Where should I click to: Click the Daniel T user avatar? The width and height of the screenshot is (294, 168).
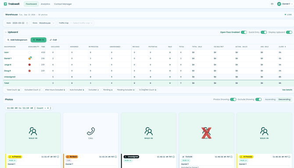coord(279,4)
